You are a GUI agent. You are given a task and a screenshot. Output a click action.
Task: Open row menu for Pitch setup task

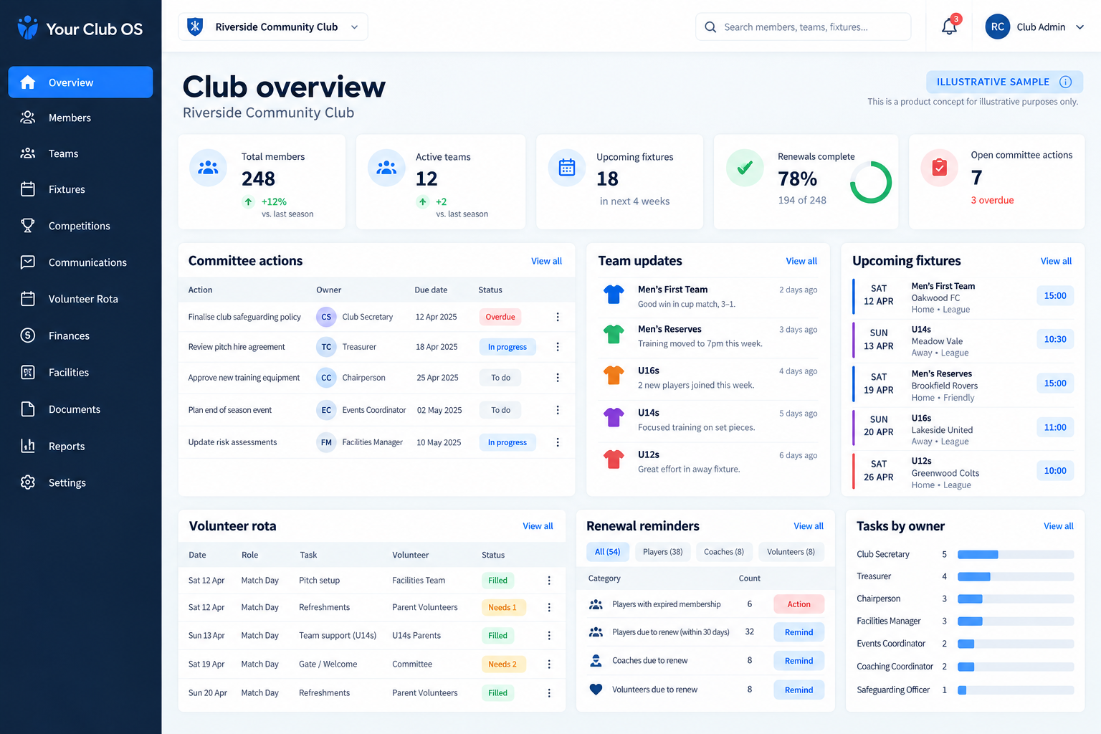click(549, 581)
